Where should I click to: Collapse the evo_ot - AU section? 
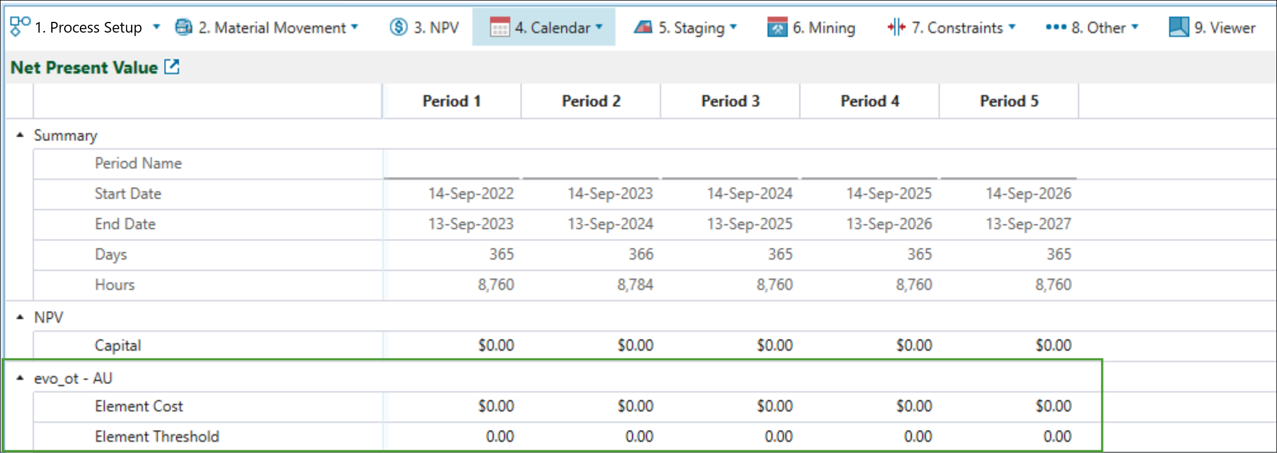click(x=20, y=378)
